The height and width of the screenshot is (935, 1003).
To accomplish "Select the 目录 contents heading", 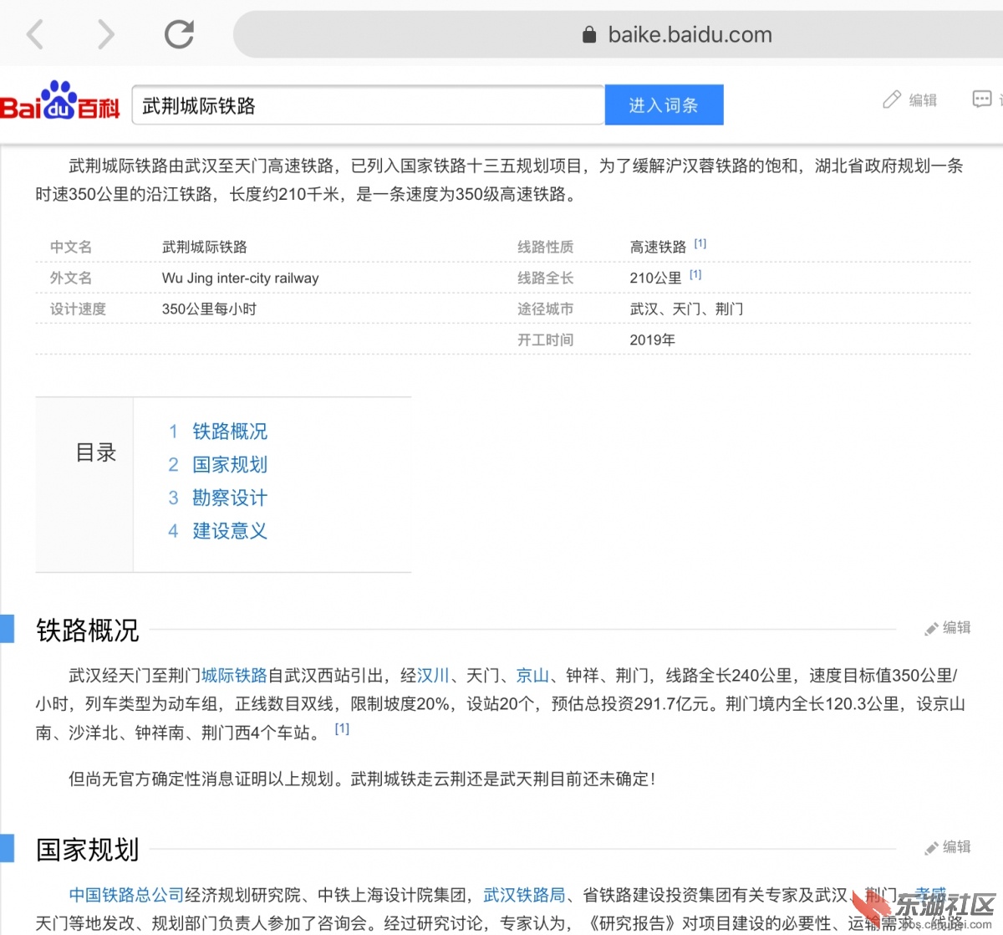I will (x=96, y=452).
